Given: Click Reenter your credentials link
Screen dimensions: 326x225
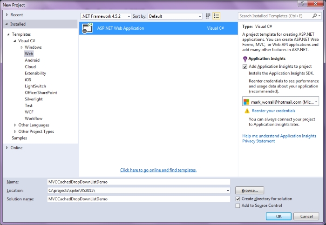Looking at the screenshot, I should tap(273, 111).
